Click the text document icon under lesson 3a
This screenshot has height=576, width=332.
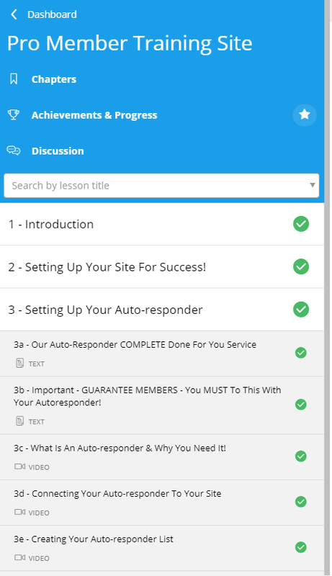[20, 364]
